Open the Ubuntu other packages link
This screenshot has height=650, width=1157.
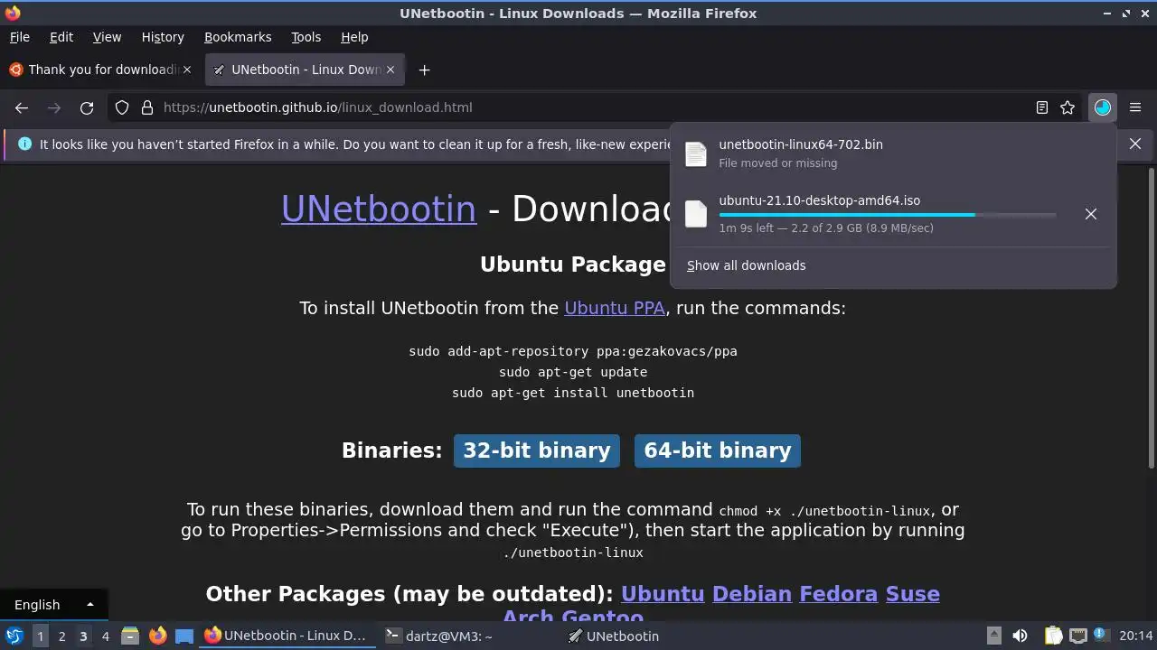tap(663, 594)
